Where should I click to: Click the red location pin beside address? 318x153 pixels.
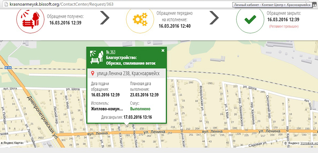[93, 74]
